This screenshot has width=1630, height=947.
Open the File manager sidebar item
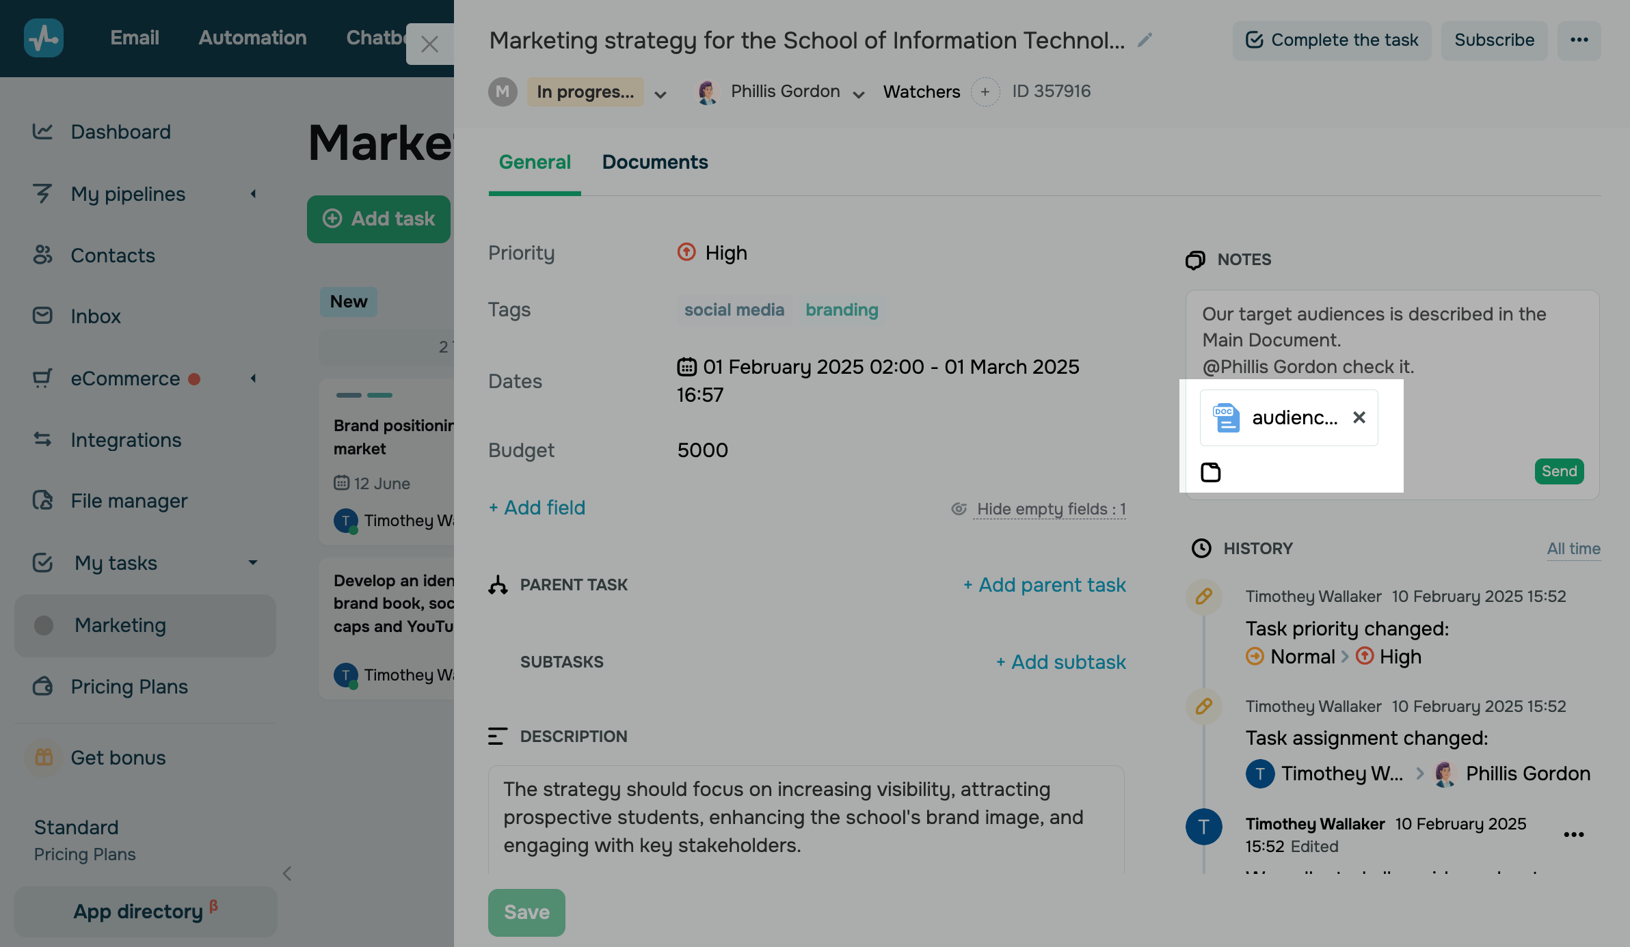tap(129, 501)
